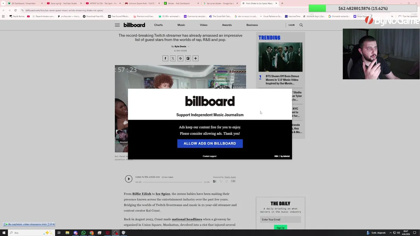Open the Community template bookmark

(195, 16)
